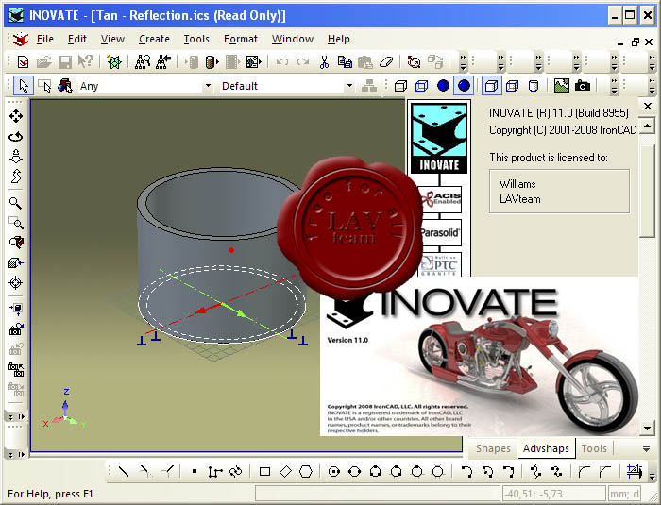Enable flat shaded sphere rendering mode
Viewport: 661px width, 505px height.
point(443,86)
